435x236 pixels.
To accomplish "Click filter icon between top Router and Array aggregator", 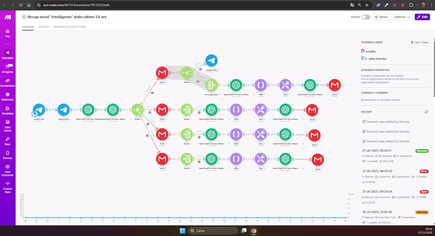I will 198,81.
